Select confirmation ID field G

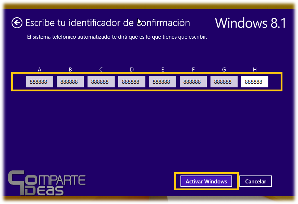coord(224,82)
